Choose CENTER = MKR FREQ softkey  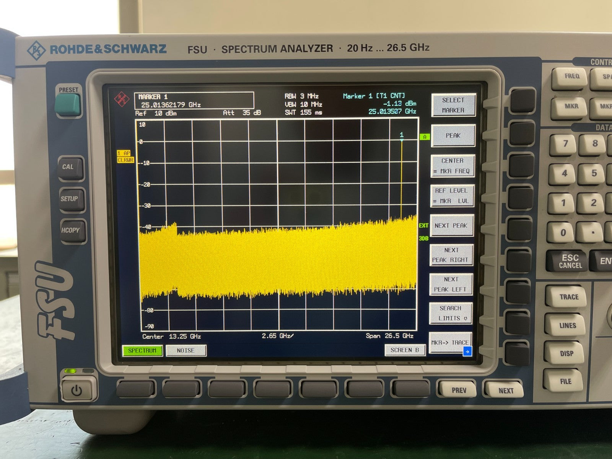coord(452,166)
